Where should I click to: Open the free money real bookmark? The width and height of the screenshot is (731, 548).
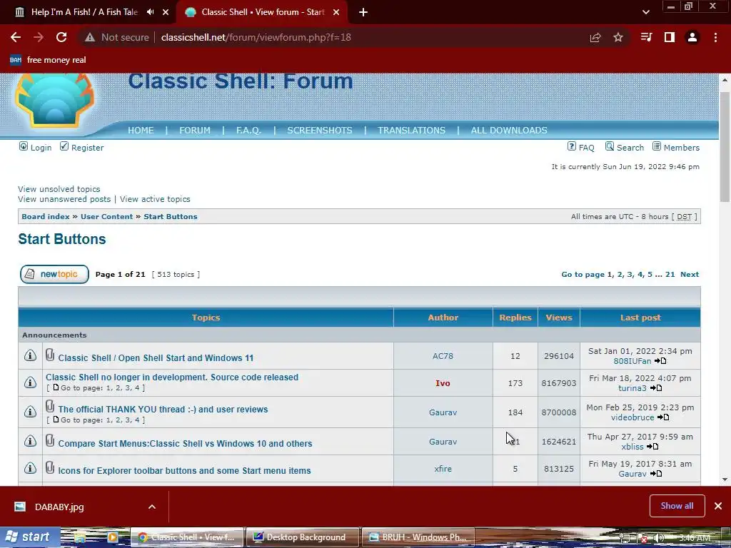click(x=48, y=60)
